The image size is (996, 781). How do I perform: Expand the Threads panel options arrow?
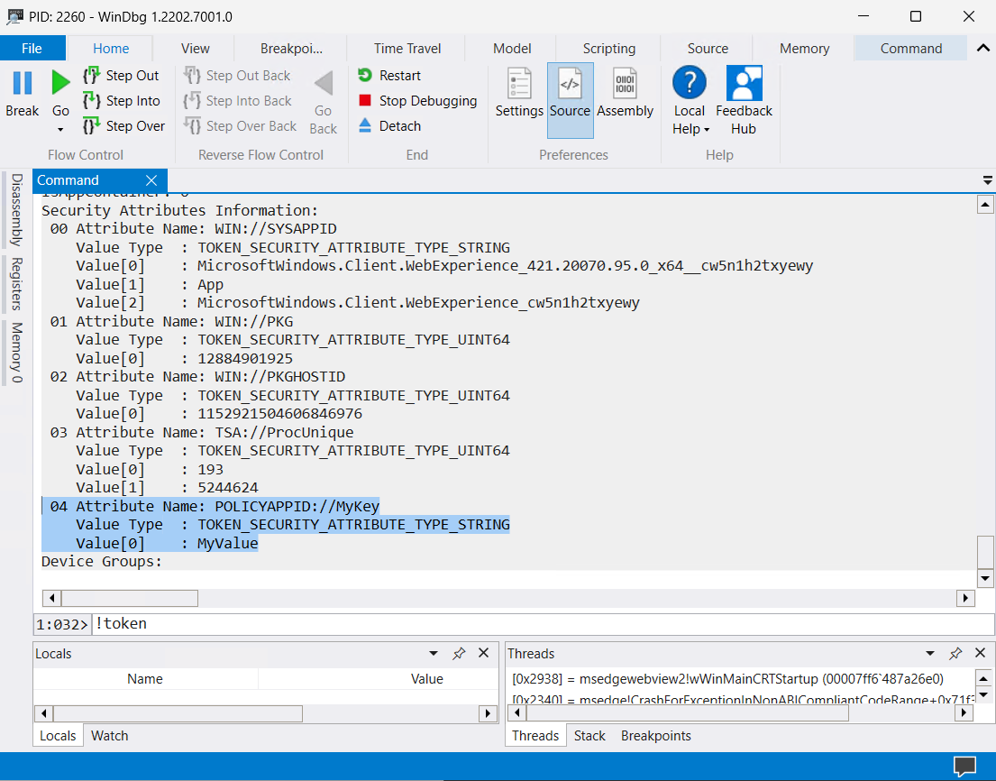(930, 653)
